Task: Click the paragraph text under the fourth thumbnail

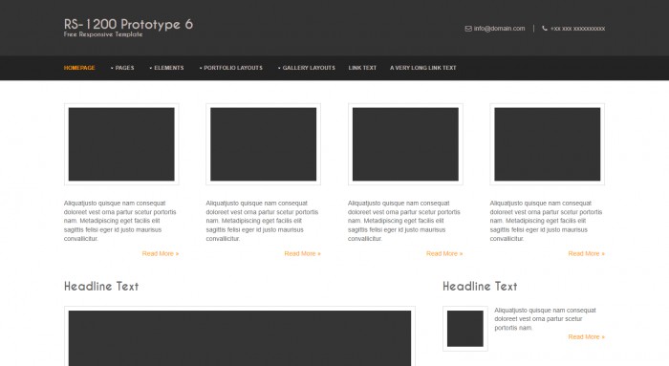Action: pos(546,221)
